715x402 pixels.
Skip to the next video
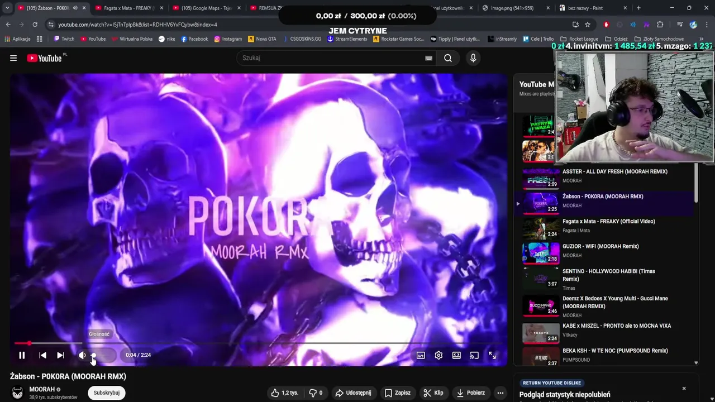[60, 355]
